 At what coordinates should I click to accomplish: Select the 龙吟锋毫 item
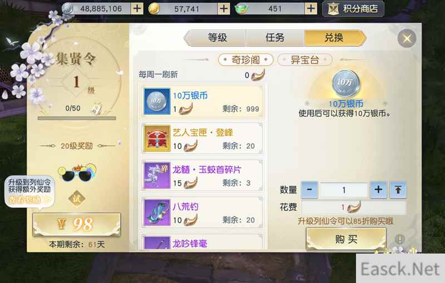[202, 242]
